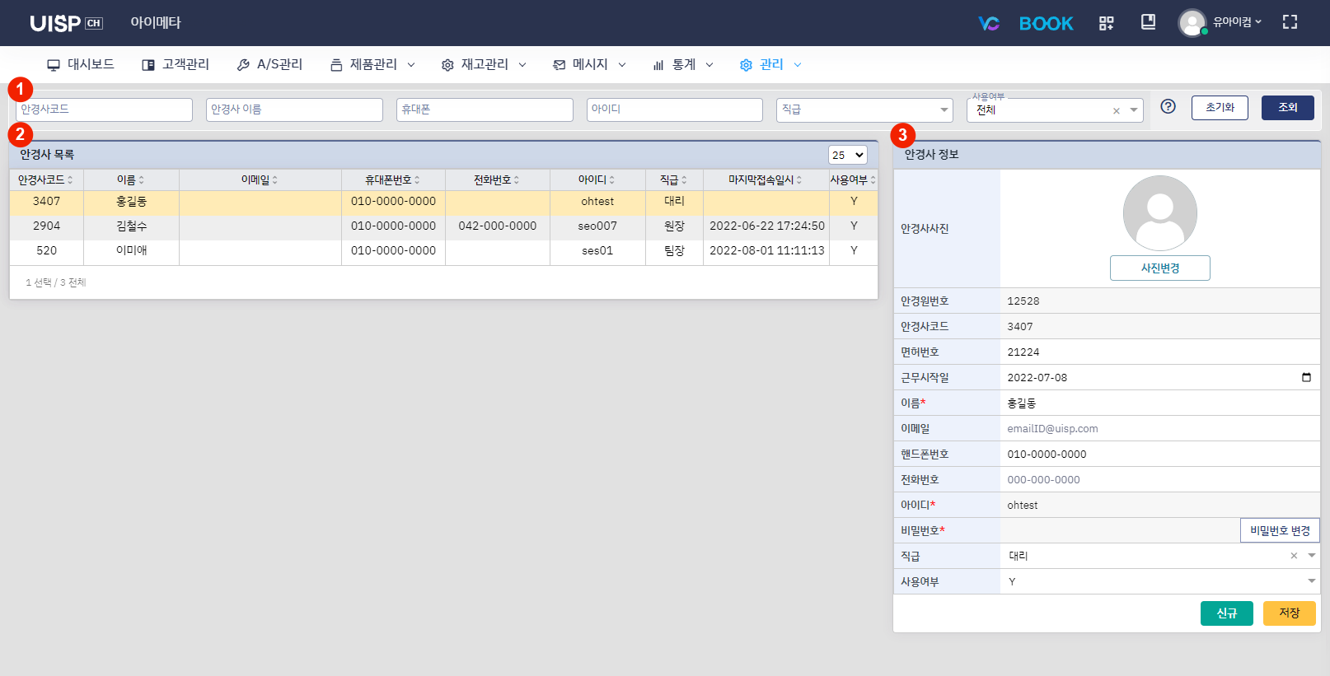Click the 저장 save button

point(1289,613)
